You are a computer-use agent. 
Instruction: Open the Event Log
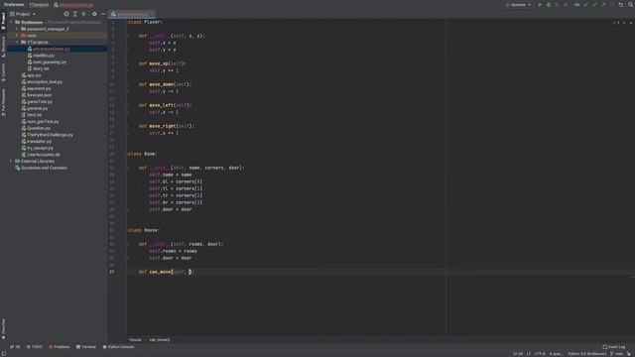pyautogui.click(x=614, y=347)
